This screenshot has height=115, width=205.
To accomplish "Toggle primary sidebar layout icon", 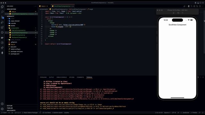I will tap(196, 3).
